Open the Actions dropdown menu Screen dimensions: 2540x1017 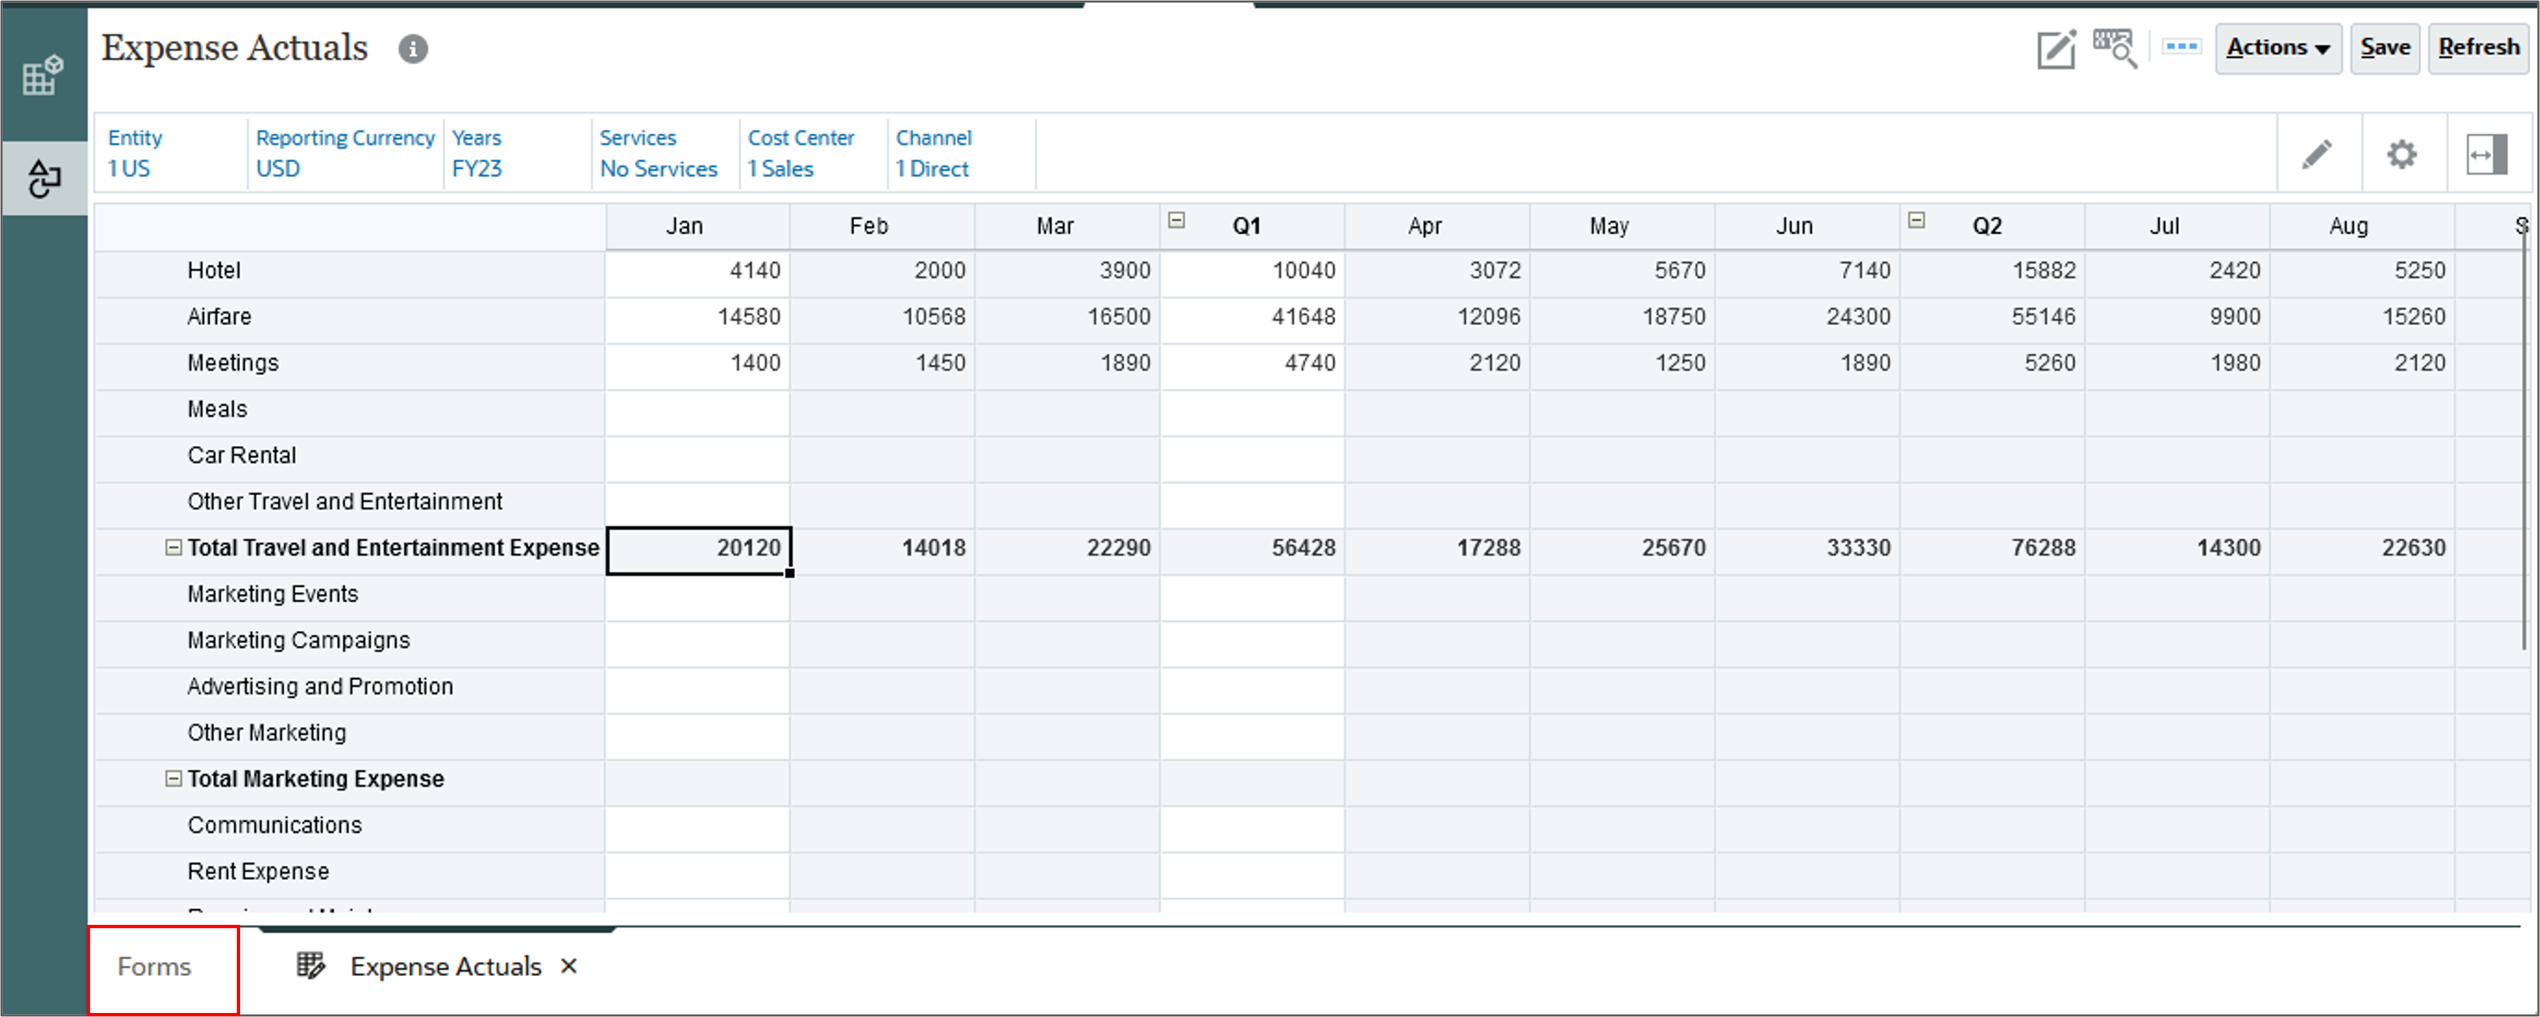pyautogui.click(x=2278, y=47)
